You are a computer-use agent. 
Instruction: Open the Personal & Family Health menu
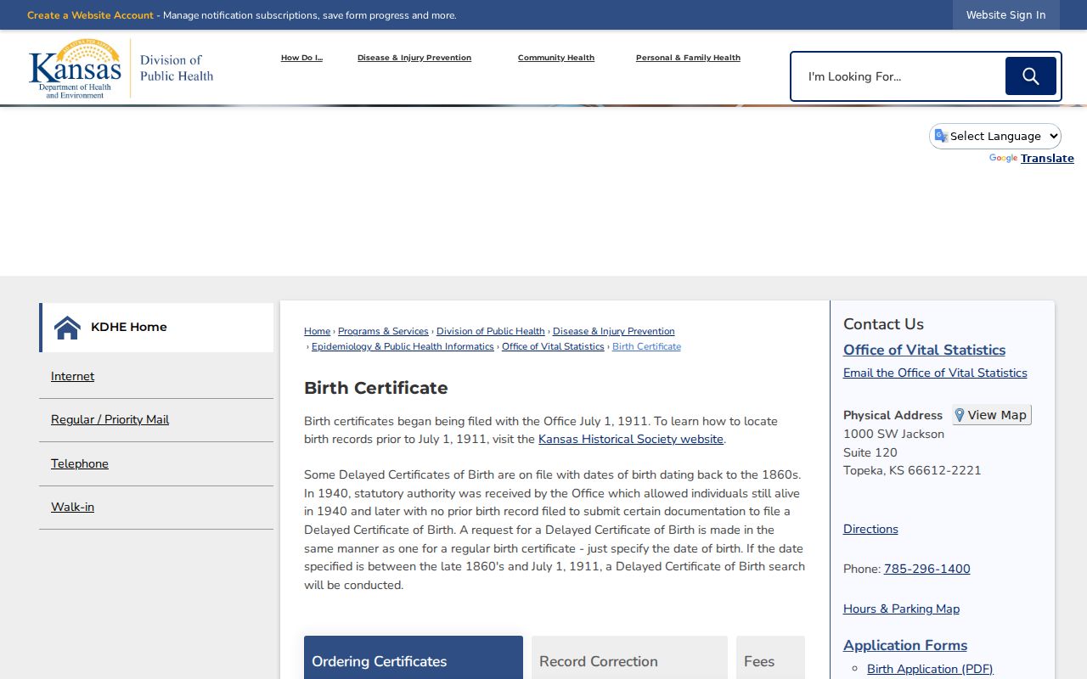pos(688,58)
